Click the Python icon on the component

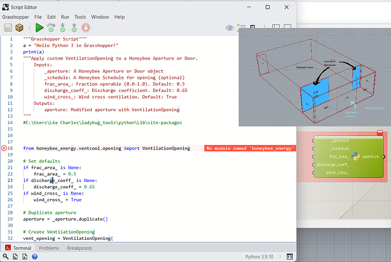click(x=355, y=157)
